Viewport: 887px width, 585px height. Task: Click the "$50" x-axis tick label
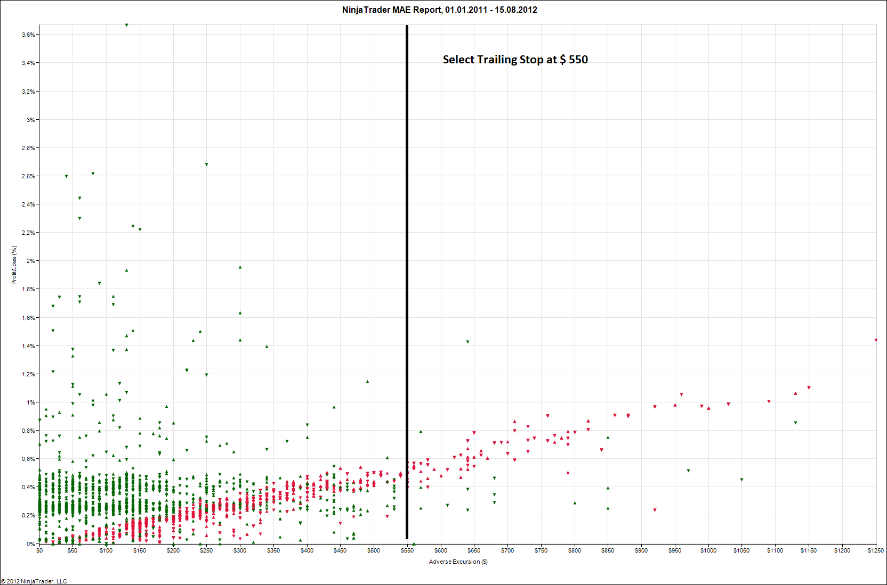tap(72, 550)
